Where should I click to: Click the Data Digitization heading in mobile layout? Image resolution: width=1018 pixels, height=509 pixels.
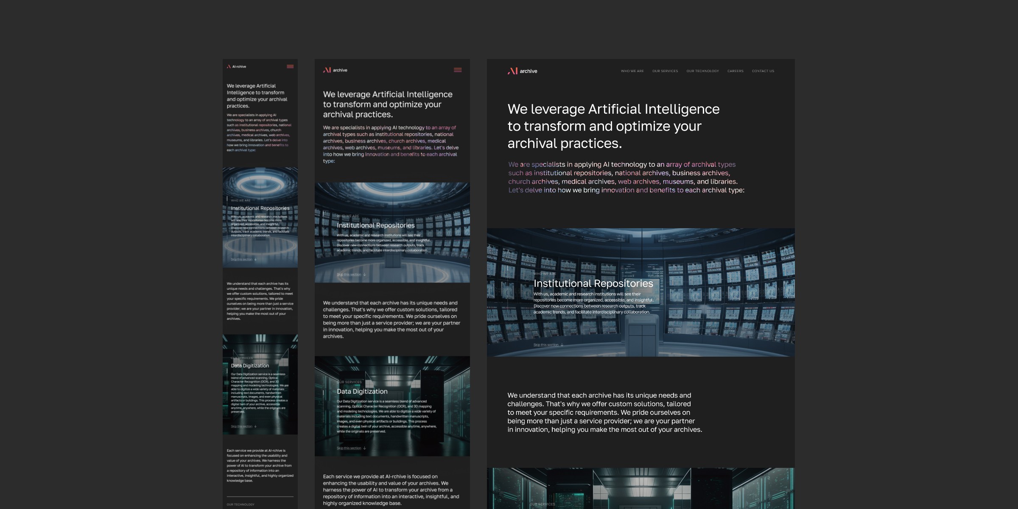[x=250, y=366]
